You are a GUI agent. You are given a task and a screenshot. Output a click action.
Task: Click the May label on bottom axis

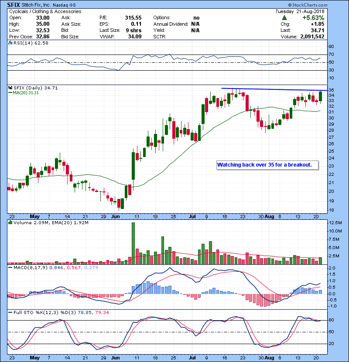click(x=34, y=358)
